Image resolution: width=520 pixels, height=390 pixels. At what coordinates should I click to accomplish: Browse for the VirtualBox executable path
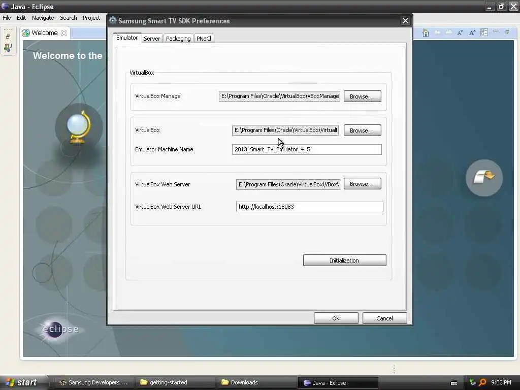coord(362,131)
